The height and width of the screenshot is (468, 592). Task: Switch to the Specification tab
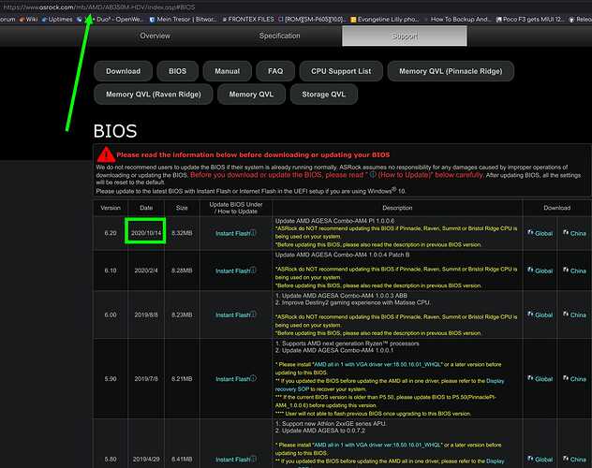click(x=279, y=36)
